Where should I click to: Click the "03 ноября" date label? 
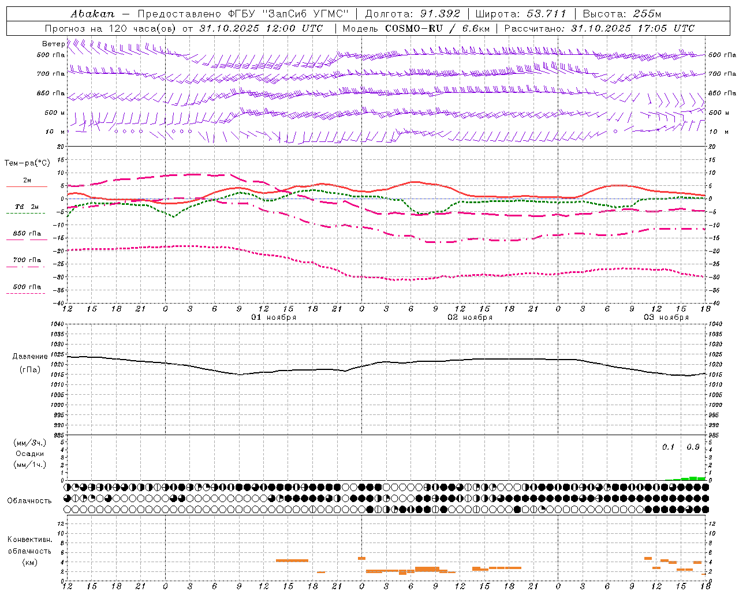666,317
